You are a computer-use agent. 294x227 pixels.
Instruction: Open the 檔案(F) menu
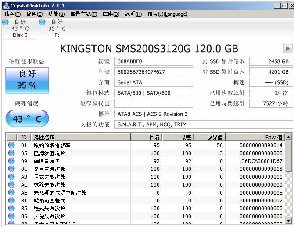(13, 14)
